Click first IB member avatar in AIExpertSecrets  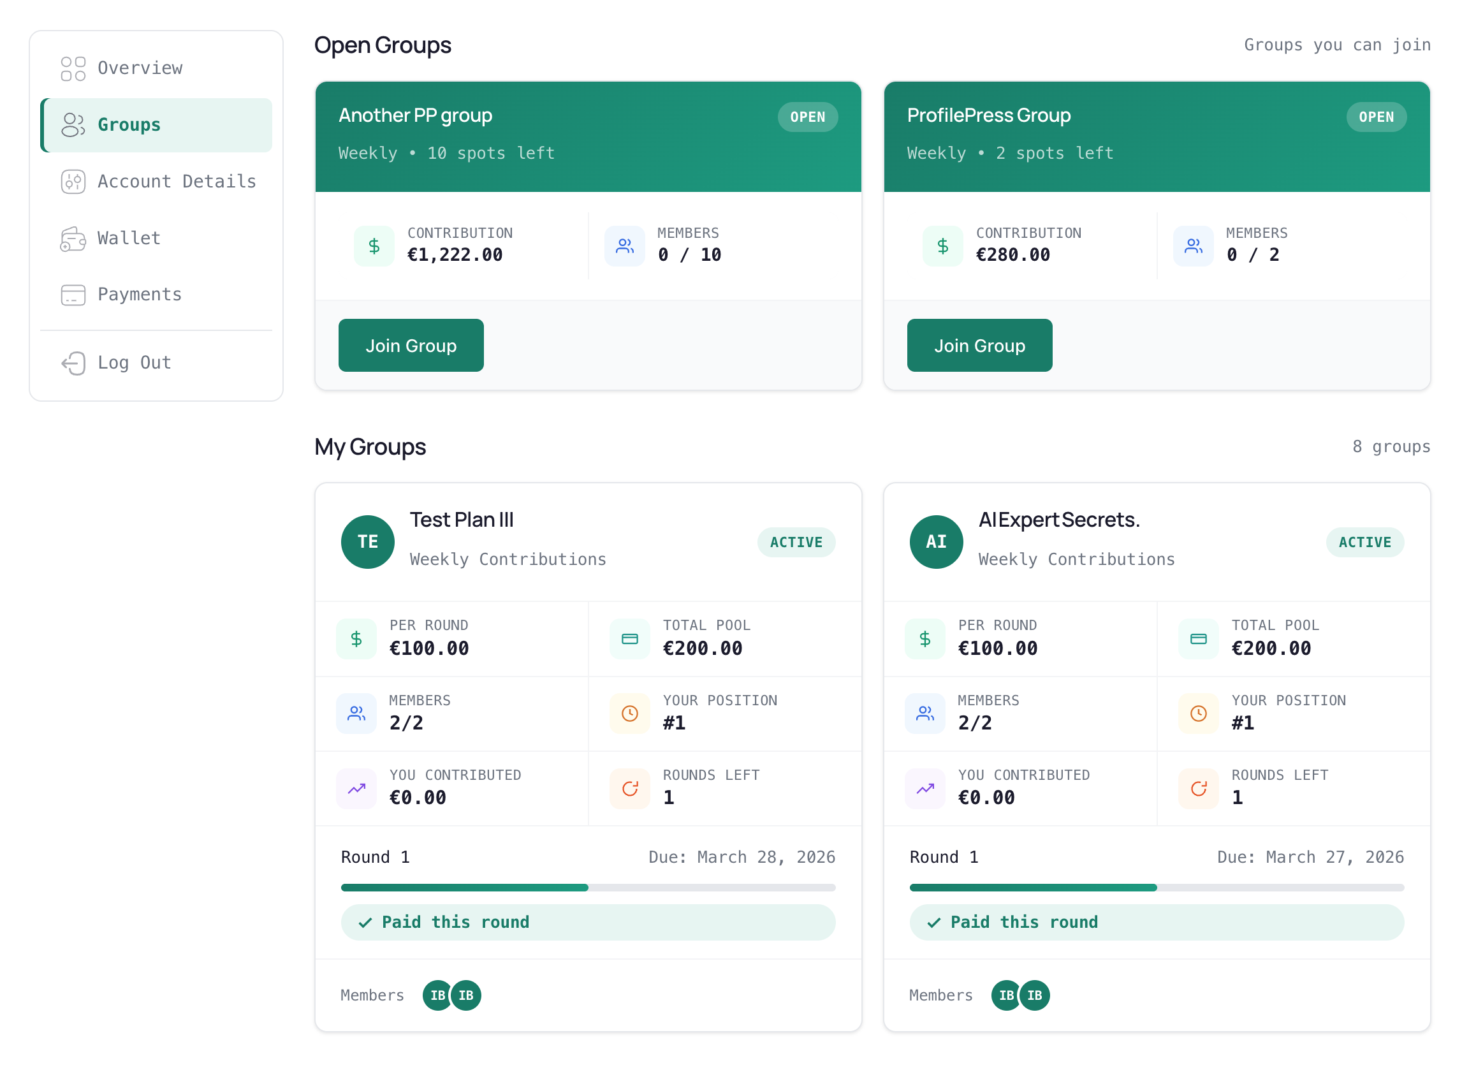[x=1006, y=995]
